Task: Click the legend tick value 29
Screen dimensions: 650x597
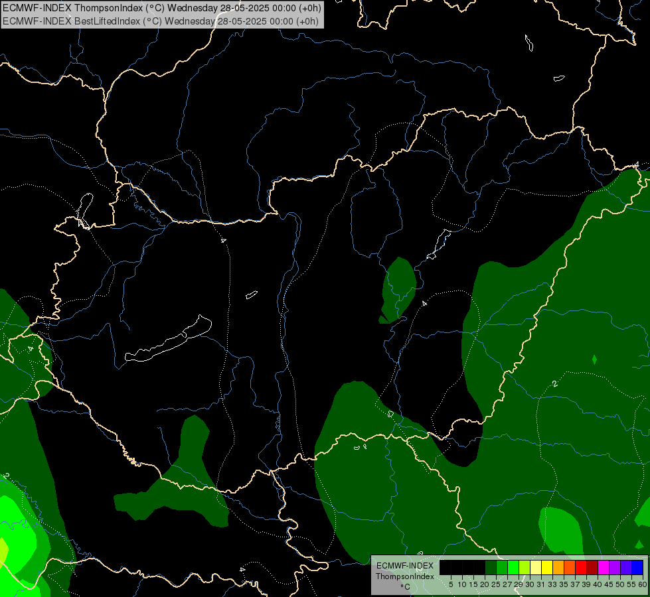Action: pos(519,584)
